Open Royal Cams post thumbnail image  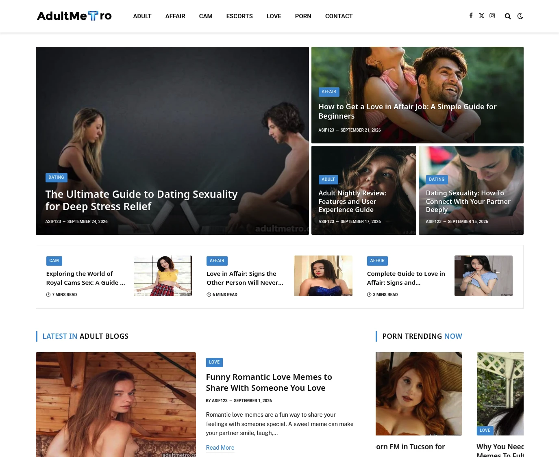point(163,276)
